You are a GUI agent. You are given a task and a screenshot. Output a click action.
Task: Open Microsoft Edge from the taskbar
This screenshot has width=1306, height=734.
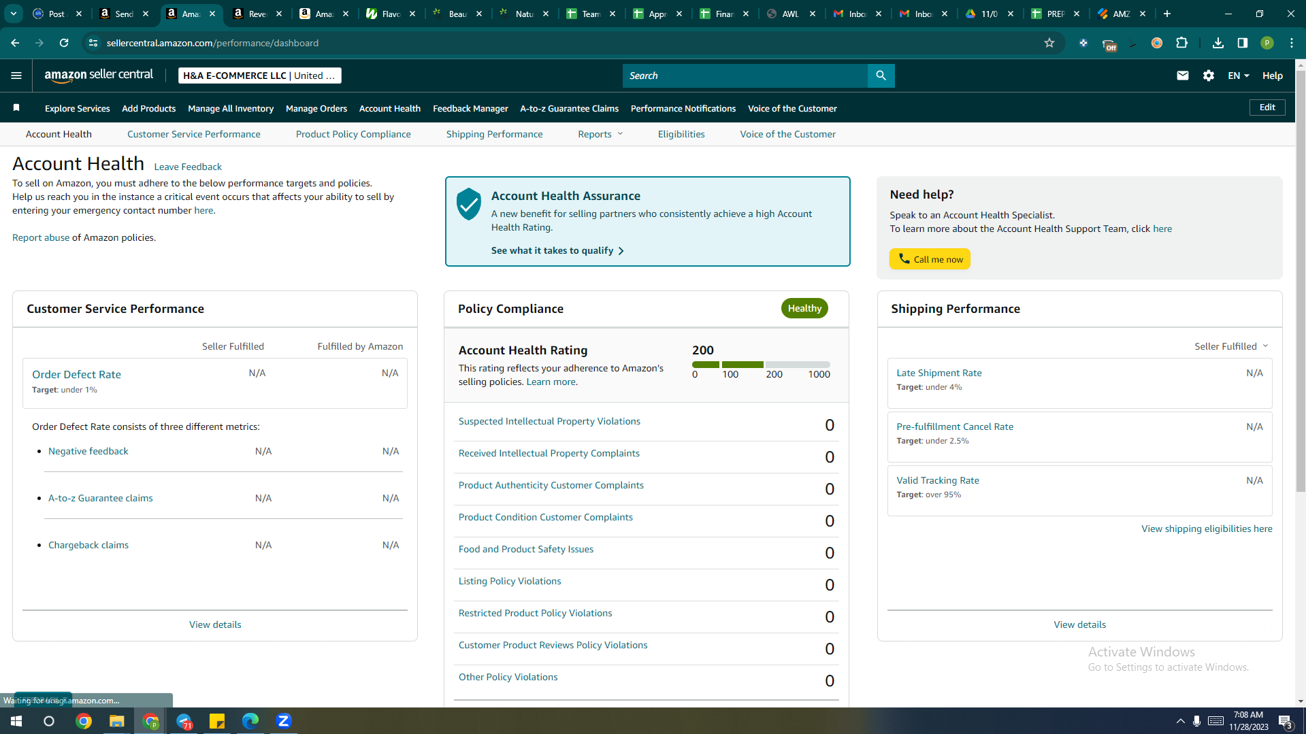[250, 721]
